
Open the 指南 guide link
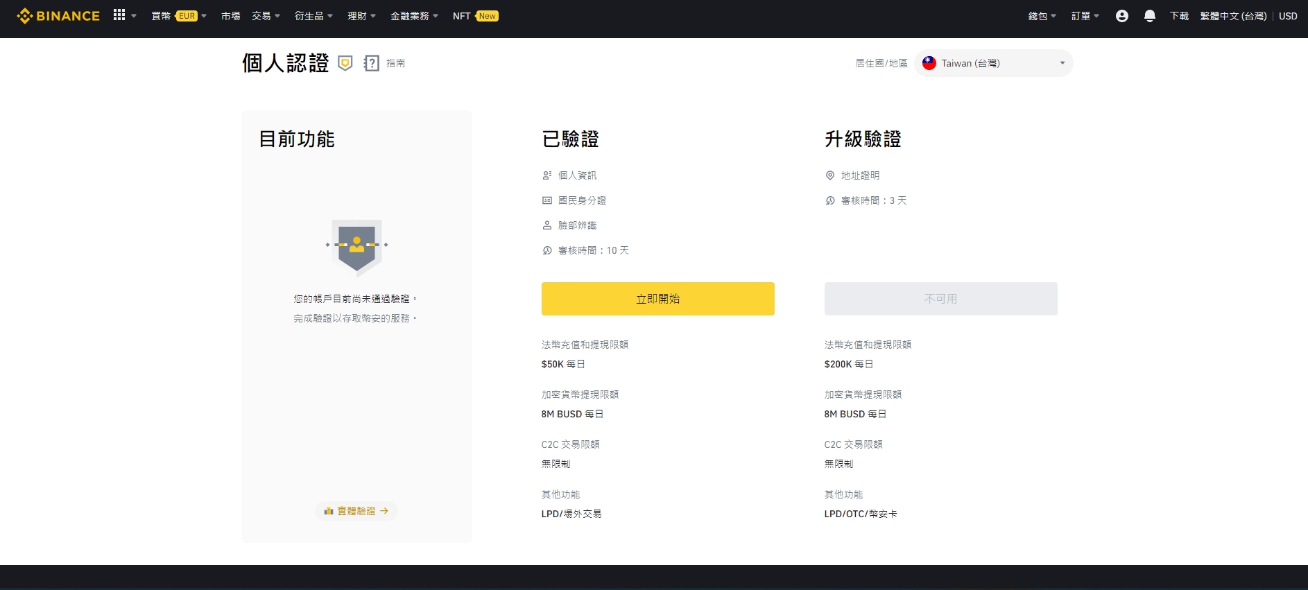pyautogui.click(x=396, y=63)
